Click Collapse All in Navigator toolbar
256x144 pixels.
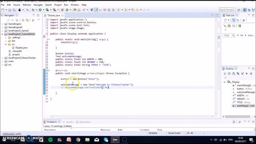pyautogui.click(x=23, y=20)
